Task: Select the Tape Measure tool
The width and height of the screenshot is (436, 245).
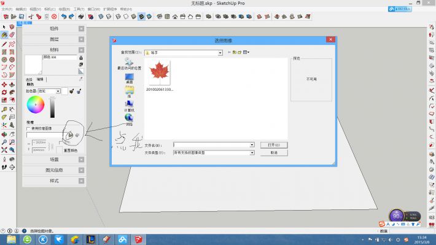Action: 4,109
